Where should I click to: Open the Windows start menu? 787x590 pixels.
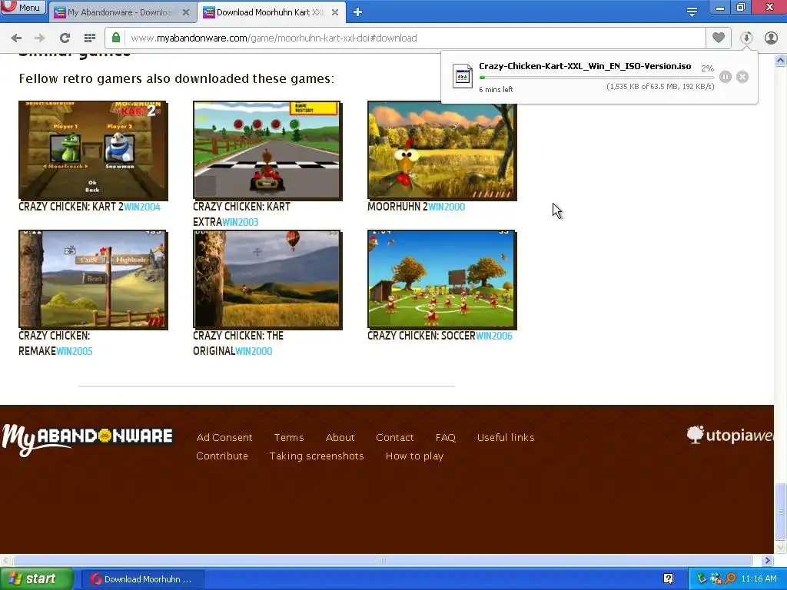(x=35, y=579)
